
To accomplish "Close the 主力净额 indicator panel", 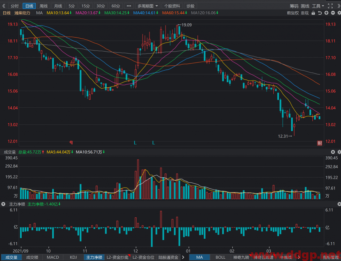I will (x=339, y=204).
